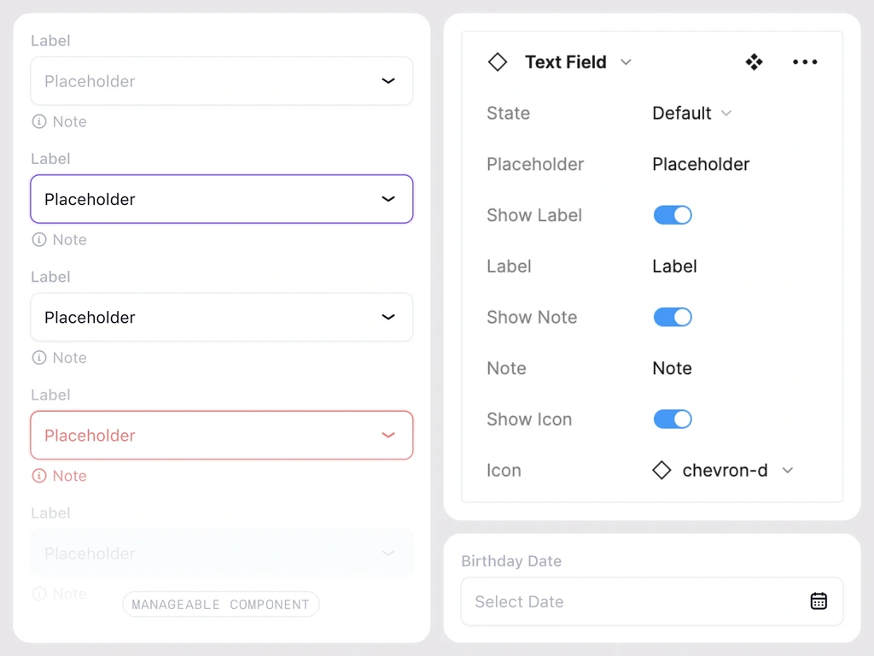Expand the Text Field component dropdown arrow
The height and width of the screenshot is (656, 874).
[626, 62]
